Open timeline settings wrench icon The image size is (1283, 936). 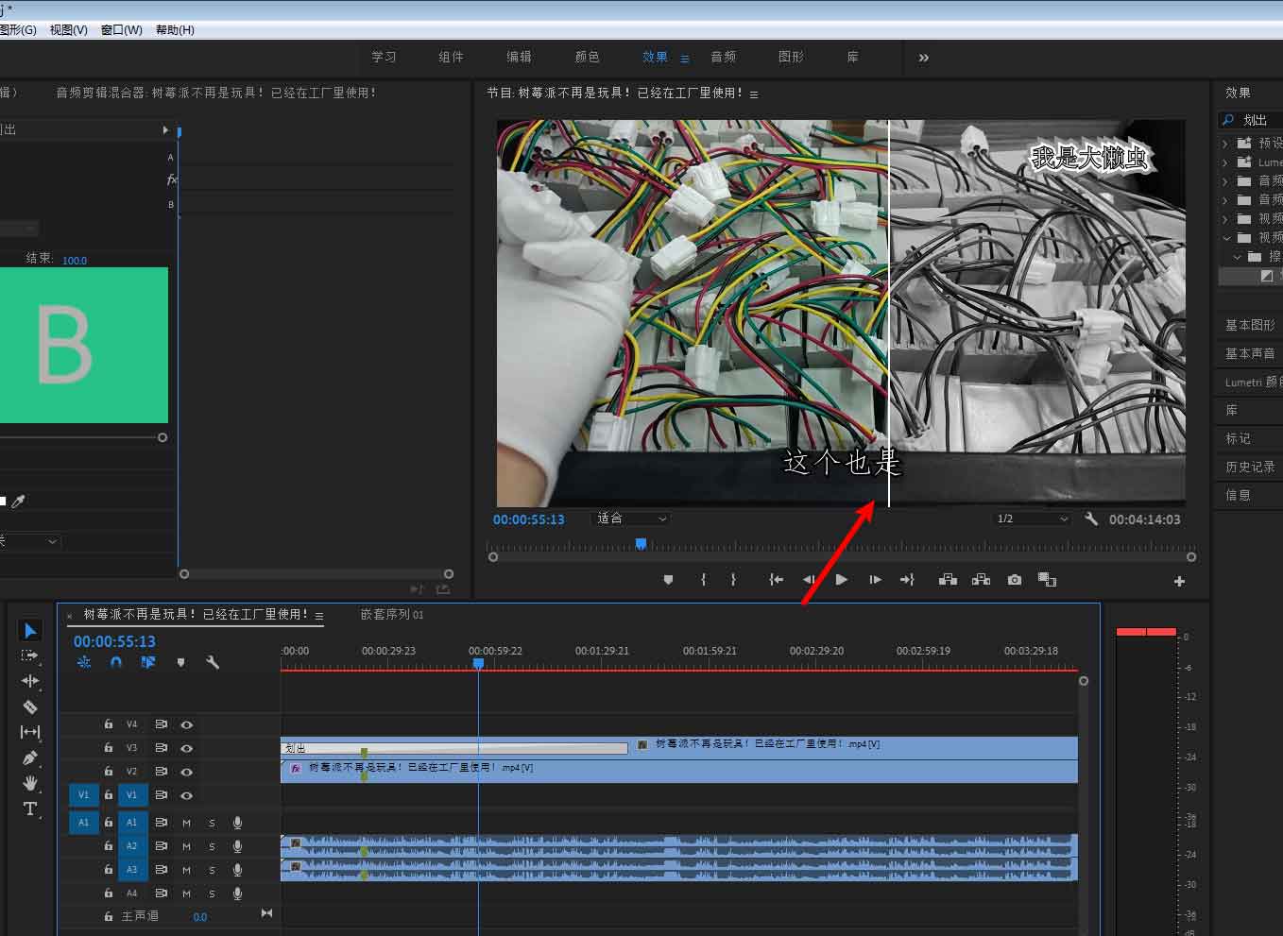click(x=213, y=663)
